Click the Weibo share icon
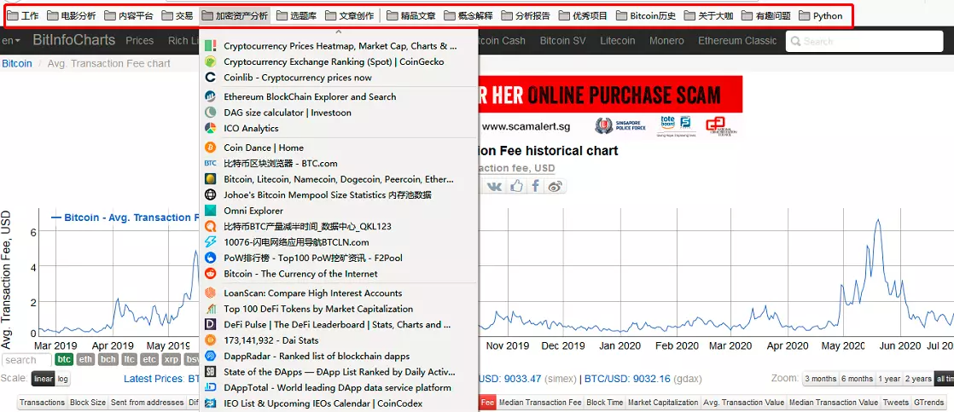The image size is (954, 412). click(556, 186)
